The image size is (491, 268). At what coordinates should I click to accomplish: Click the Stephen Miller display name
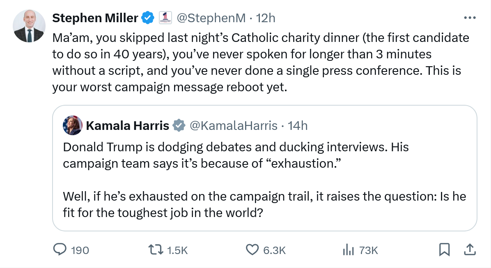click(x=95, y=18)
